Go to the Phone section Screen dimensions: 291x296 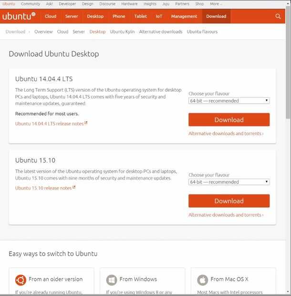[119, 16]
